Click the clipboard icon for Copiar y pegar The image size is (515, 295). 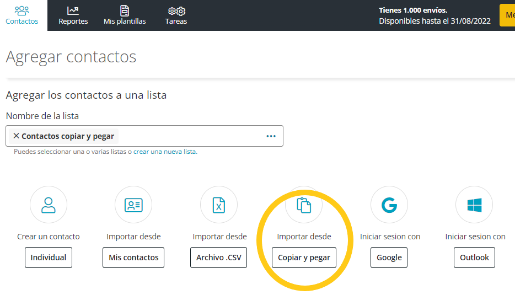[304, 205]
